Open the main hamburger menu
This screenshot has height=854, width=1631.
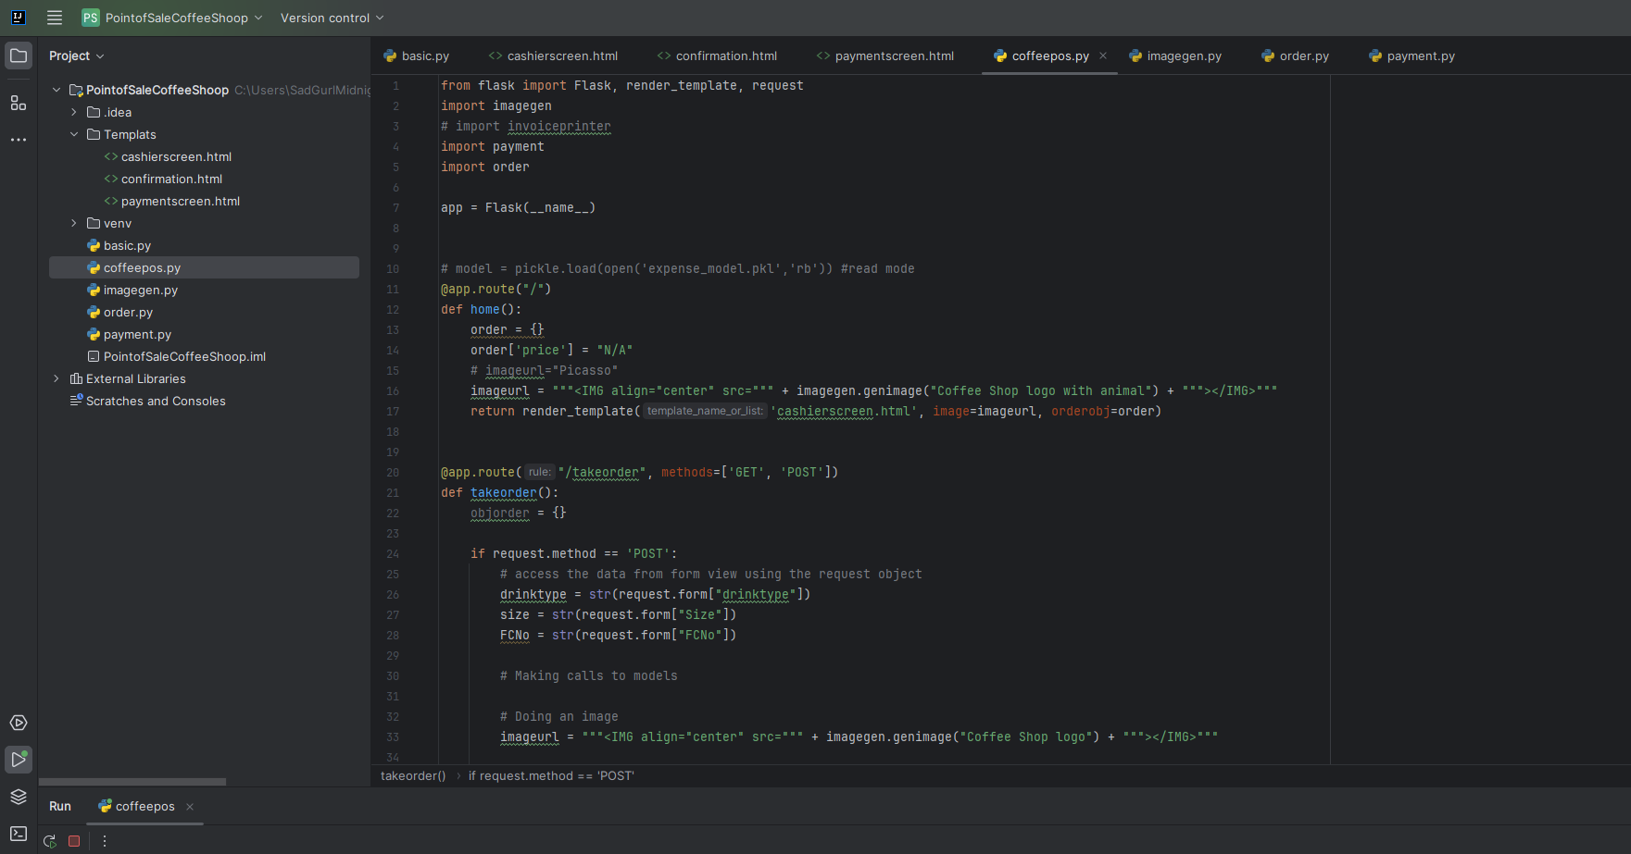click(55, 18)
